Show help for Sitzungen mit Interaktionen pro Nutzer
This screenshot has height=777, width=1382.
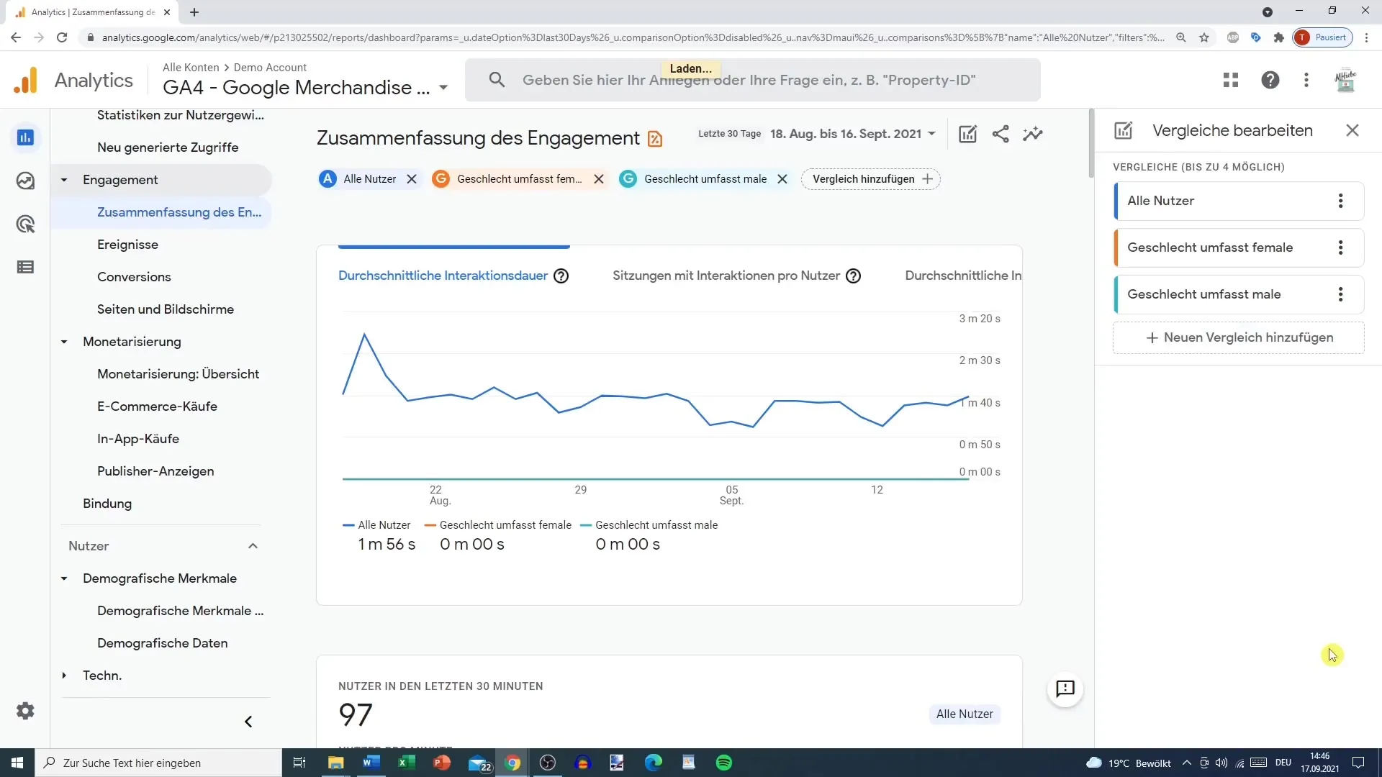853,276
